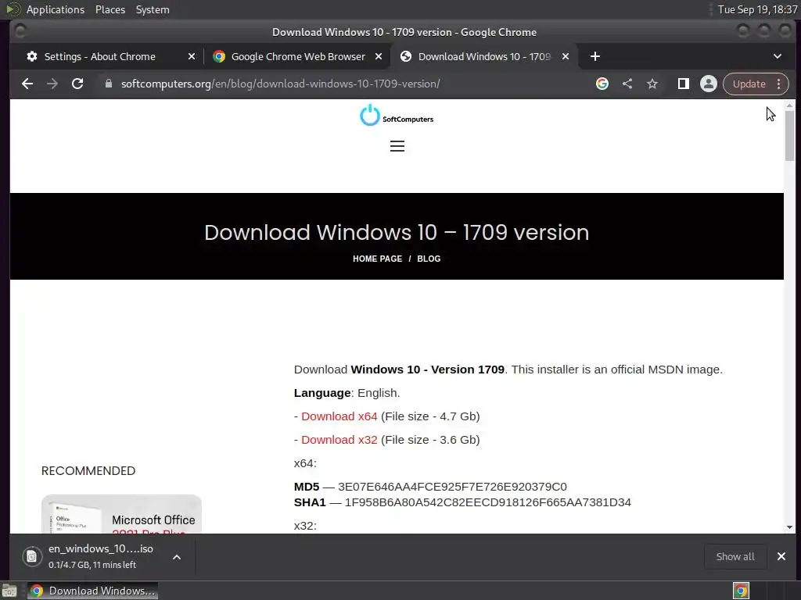Switch to Settings - About Chrome tab
The image size is (801, 600).
(x=99, y=56)
